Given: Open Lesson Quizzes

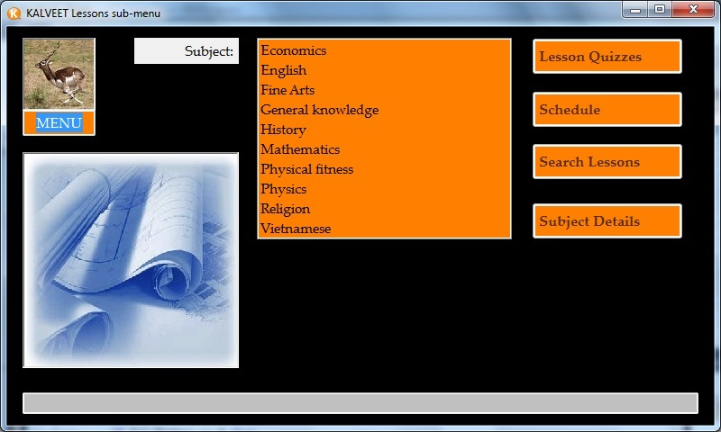Looking at the screenshot, I should 607,57.
